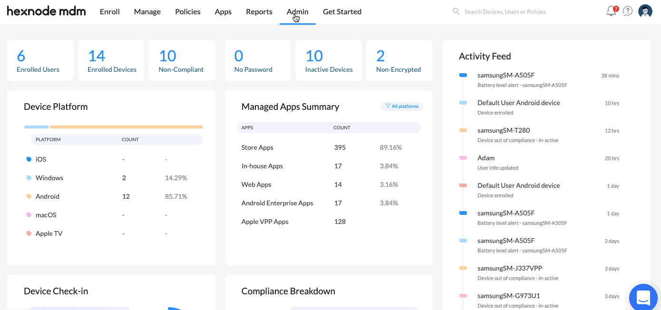The width and height of the screenshot is (661, 310).
Task: Open the samsungSM-G973U1 activity entry
Action: 539,300
